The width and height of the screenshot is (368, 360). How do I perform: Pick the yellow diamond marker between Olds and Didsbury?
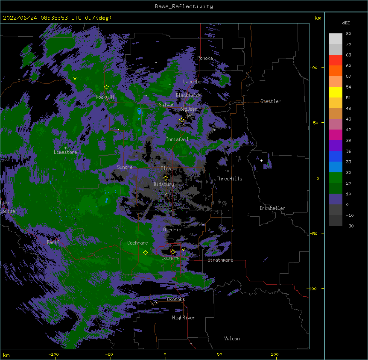pyautogui.click(x=166, y=178)
